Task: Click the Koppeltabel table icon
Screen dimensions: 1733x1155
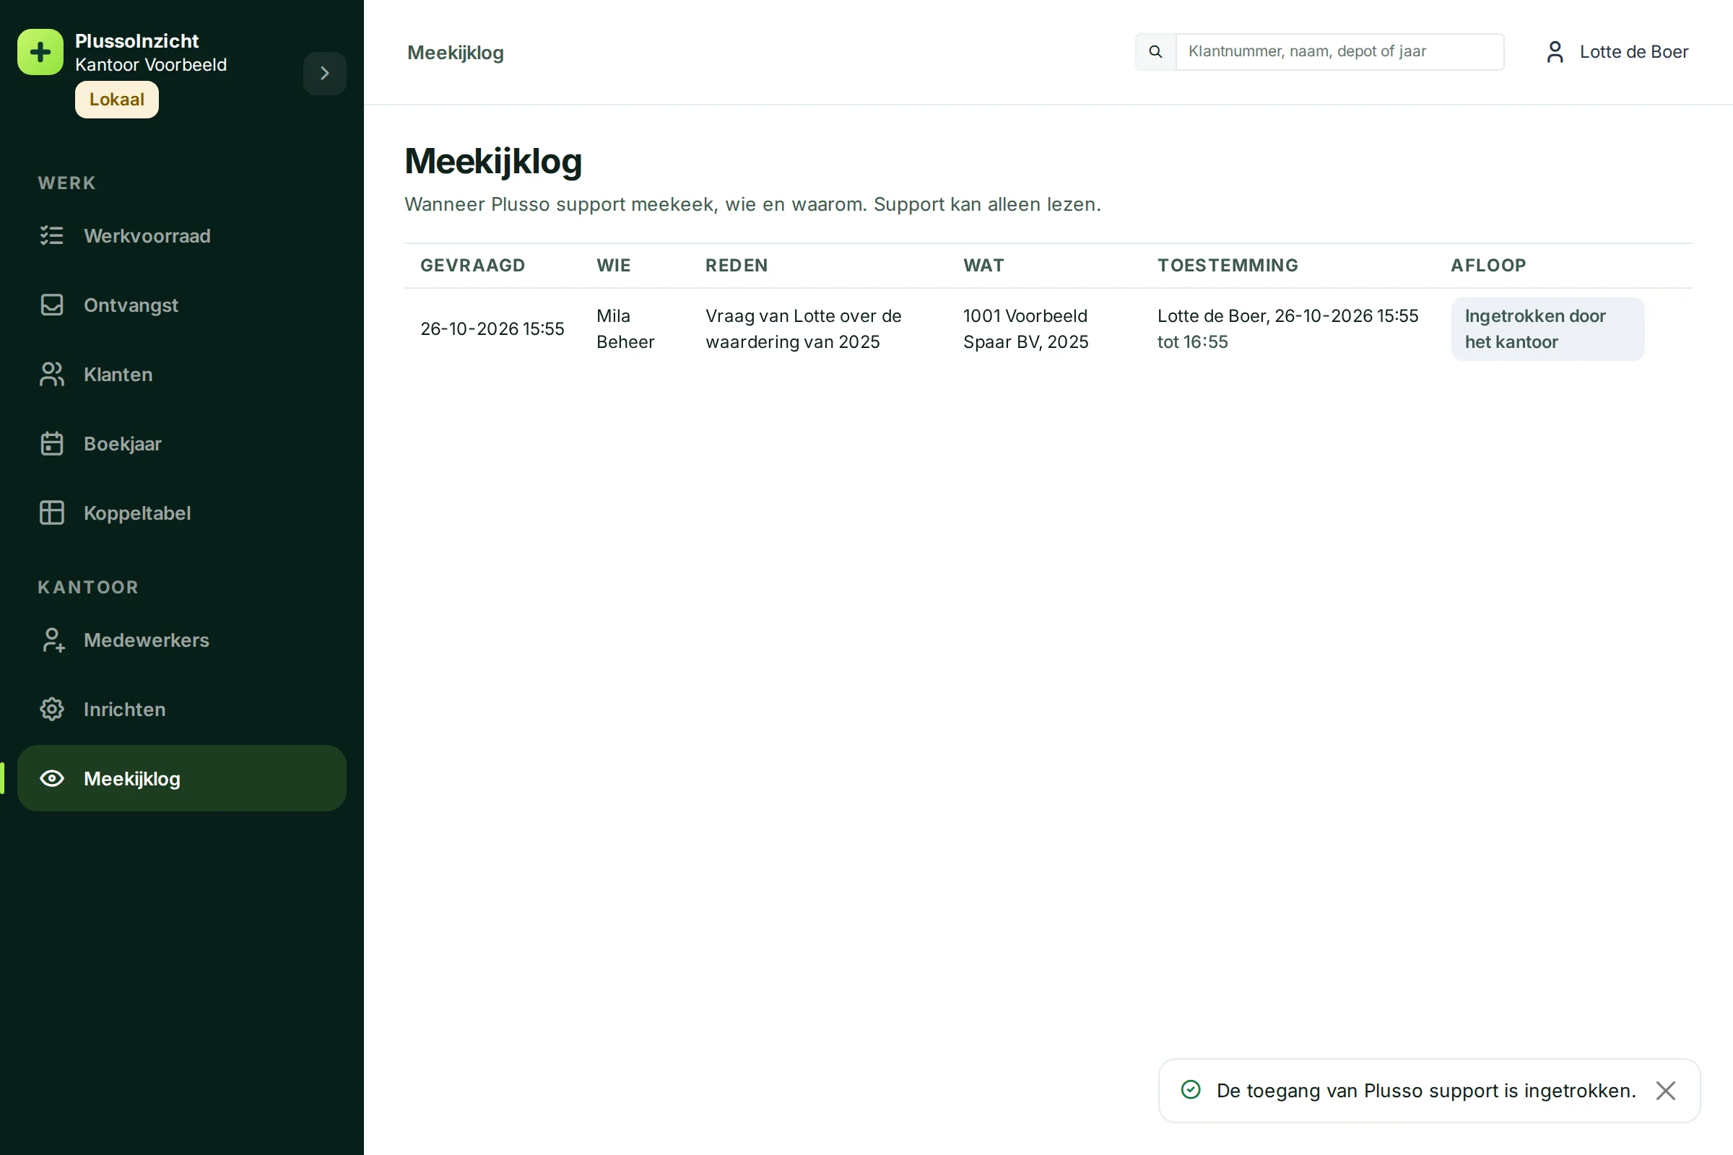Action: click(x=51, y=513)
